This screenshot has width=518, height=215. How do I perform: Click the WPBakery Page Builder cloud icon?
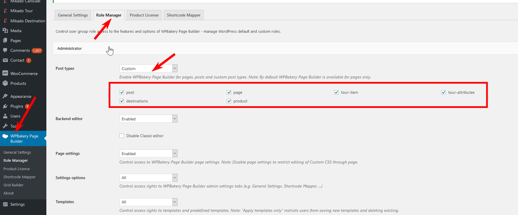click(x=5, y=137)
